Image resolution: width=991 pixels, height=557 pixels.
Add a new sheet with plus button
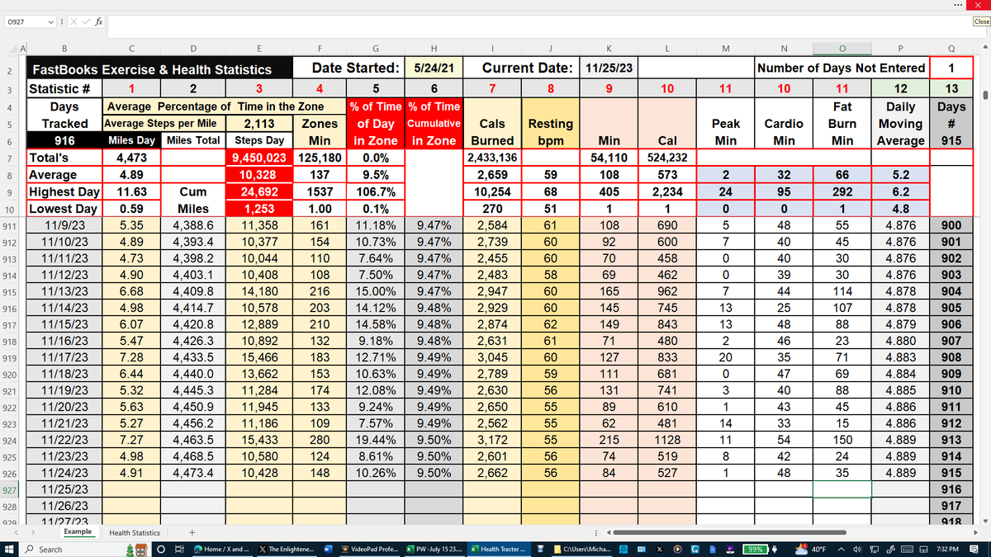click(192, 533)
